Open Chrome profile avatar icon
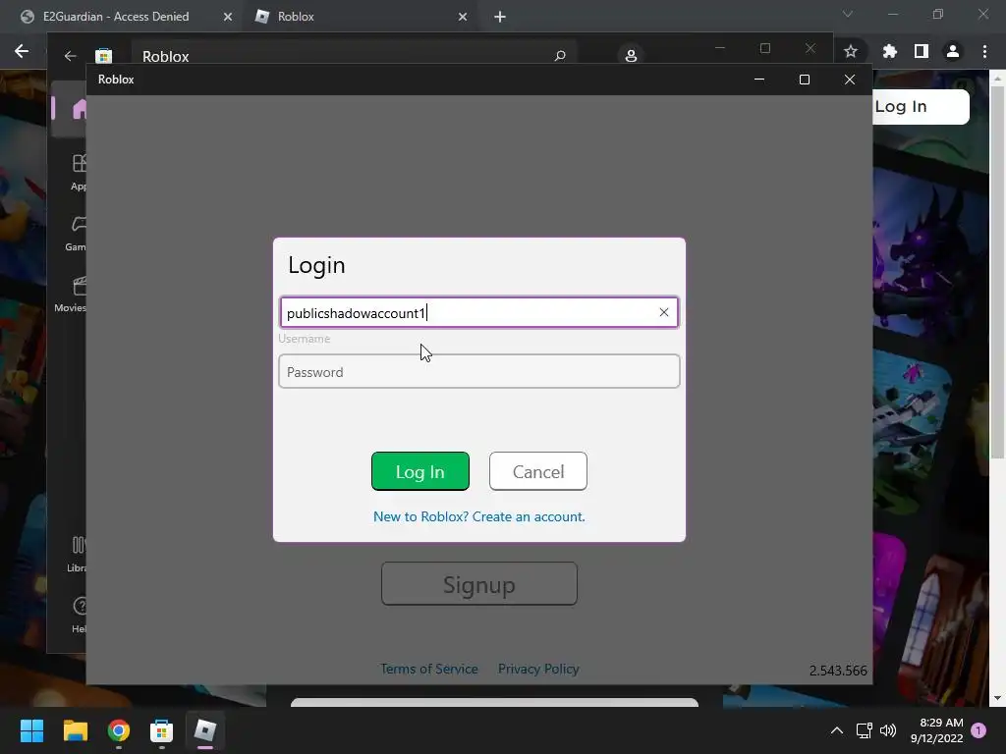This screenshot has width=1006, height=754. click(x=953, y=51)
